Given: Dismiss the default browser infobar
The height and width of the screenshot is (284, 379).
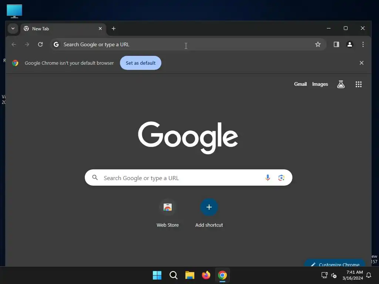Looking at the screenshot, I should tap(361, 63).
